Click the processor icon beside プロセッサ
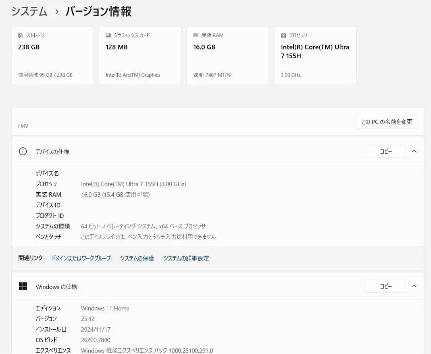The width and height of the screenshot is (431, 354). point(283,36)
